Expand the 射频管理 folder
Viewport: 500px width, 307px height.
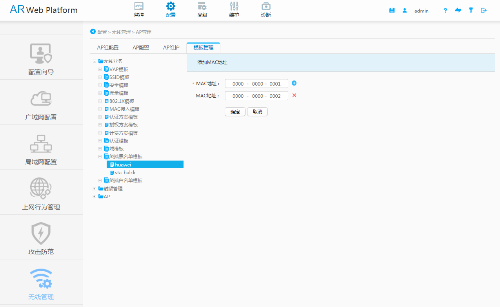[94, 188]
